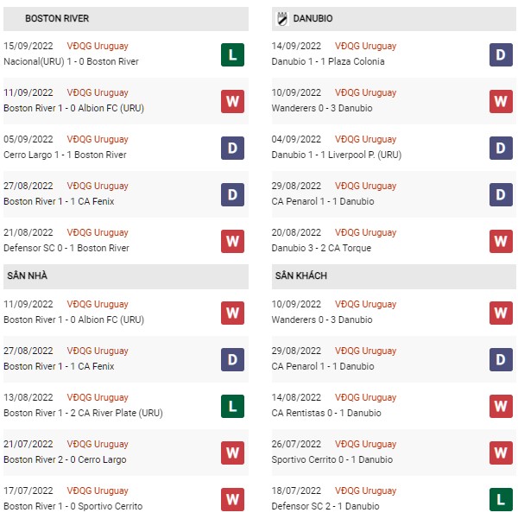The image size is (518, 519).
Task: Open VĐQG Uruguay link dated 15/09/2022
Action: [98, 46]
